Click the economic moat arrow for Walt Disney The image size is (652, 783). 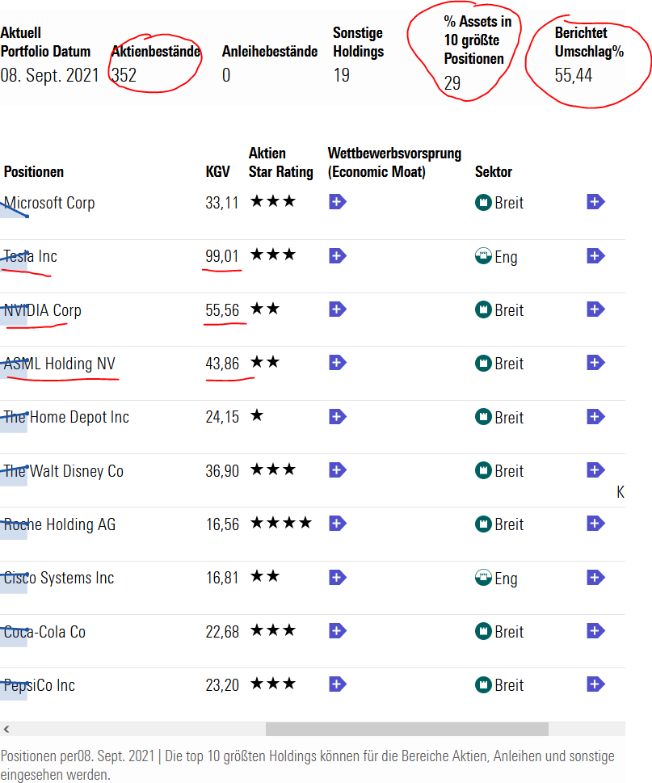click(x=338, y=470)
